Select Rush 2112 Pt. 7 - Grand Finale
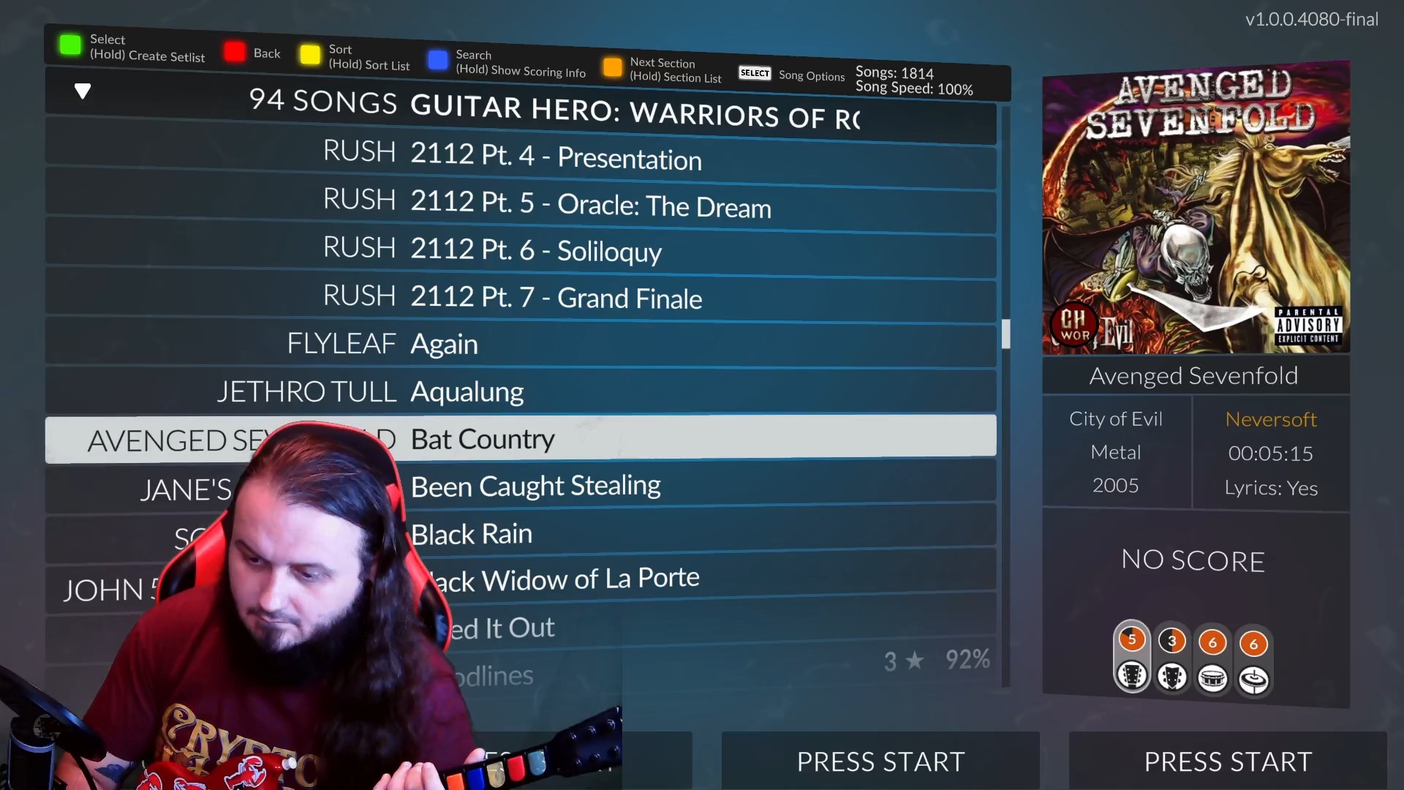The height and width of the screenshot is (790, 1404). 521,296
